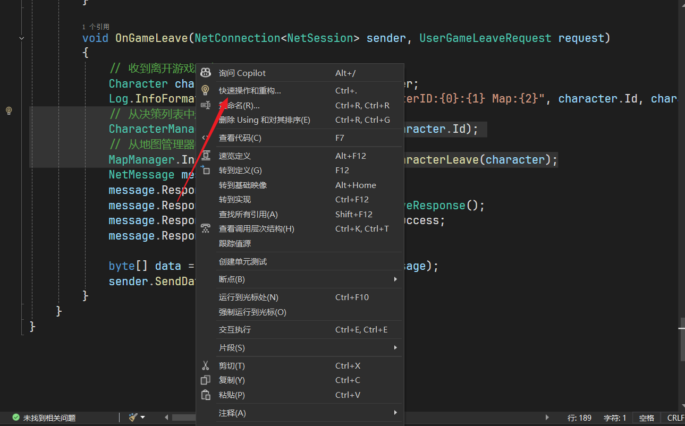Click the rename icon beside 重命名(R)
Image resolution: width=685 pixels, height=426 pixels.
pos(206,106)
